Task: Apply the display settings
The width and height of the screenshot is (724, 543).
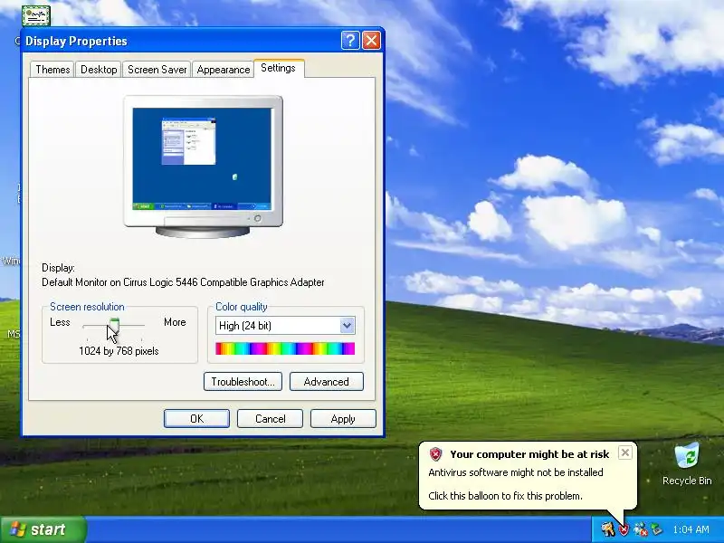Action: 343,419
